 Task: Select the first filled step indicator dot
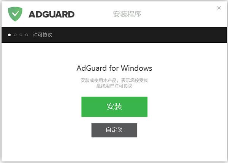coord(9,35)
